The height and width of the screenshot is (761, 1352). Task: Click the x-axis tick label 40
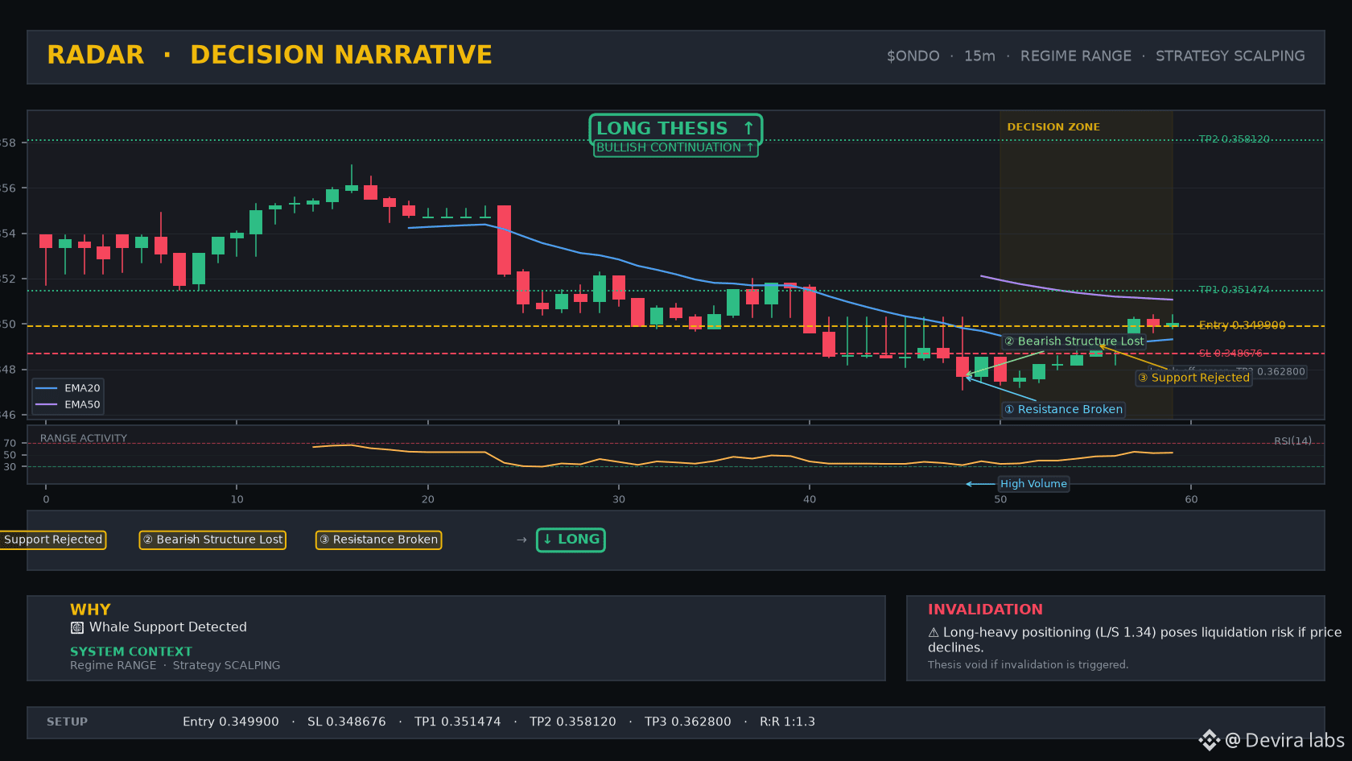(810, 499)
